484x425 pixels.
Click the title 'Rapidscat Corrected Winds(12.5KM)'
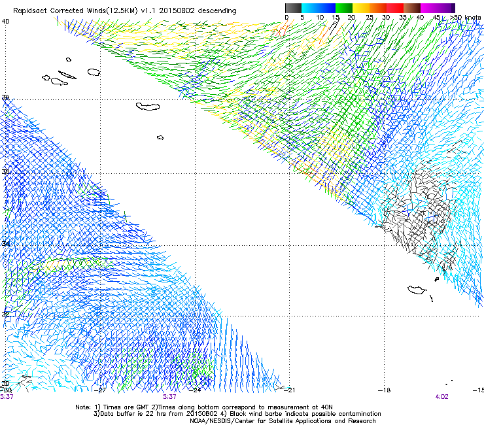pos(75,10)
